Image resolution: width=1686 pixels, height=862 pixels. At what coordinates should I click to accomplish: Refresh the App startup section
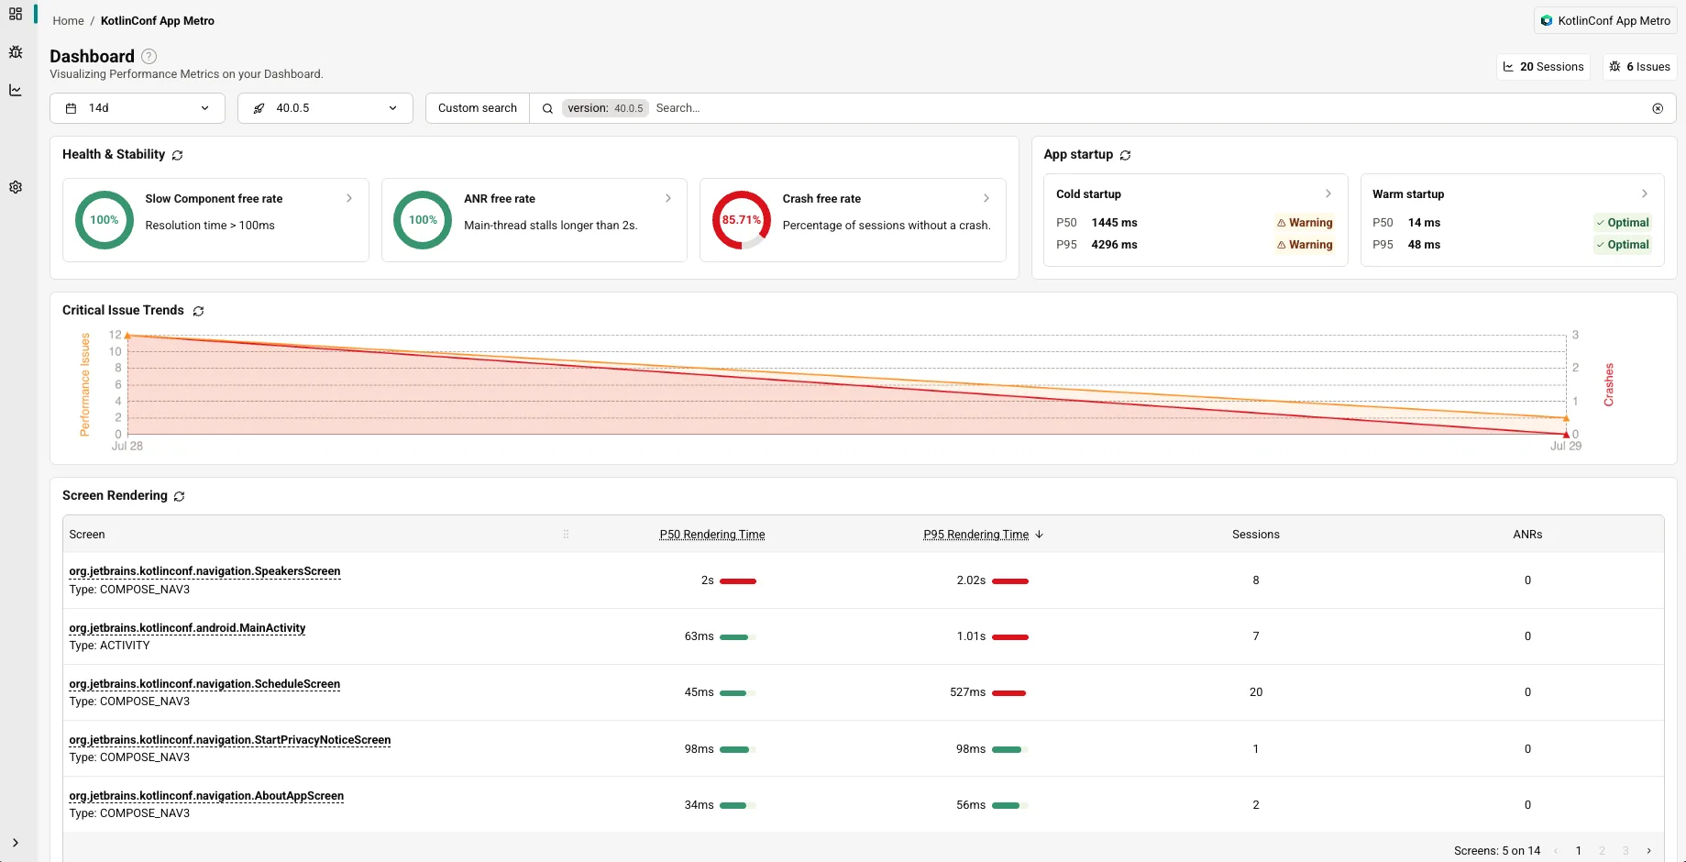(x=1126, y=155)
